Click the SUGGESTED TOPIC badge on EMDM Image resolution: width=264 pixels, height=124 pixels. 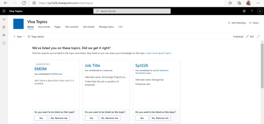(43, 64)
